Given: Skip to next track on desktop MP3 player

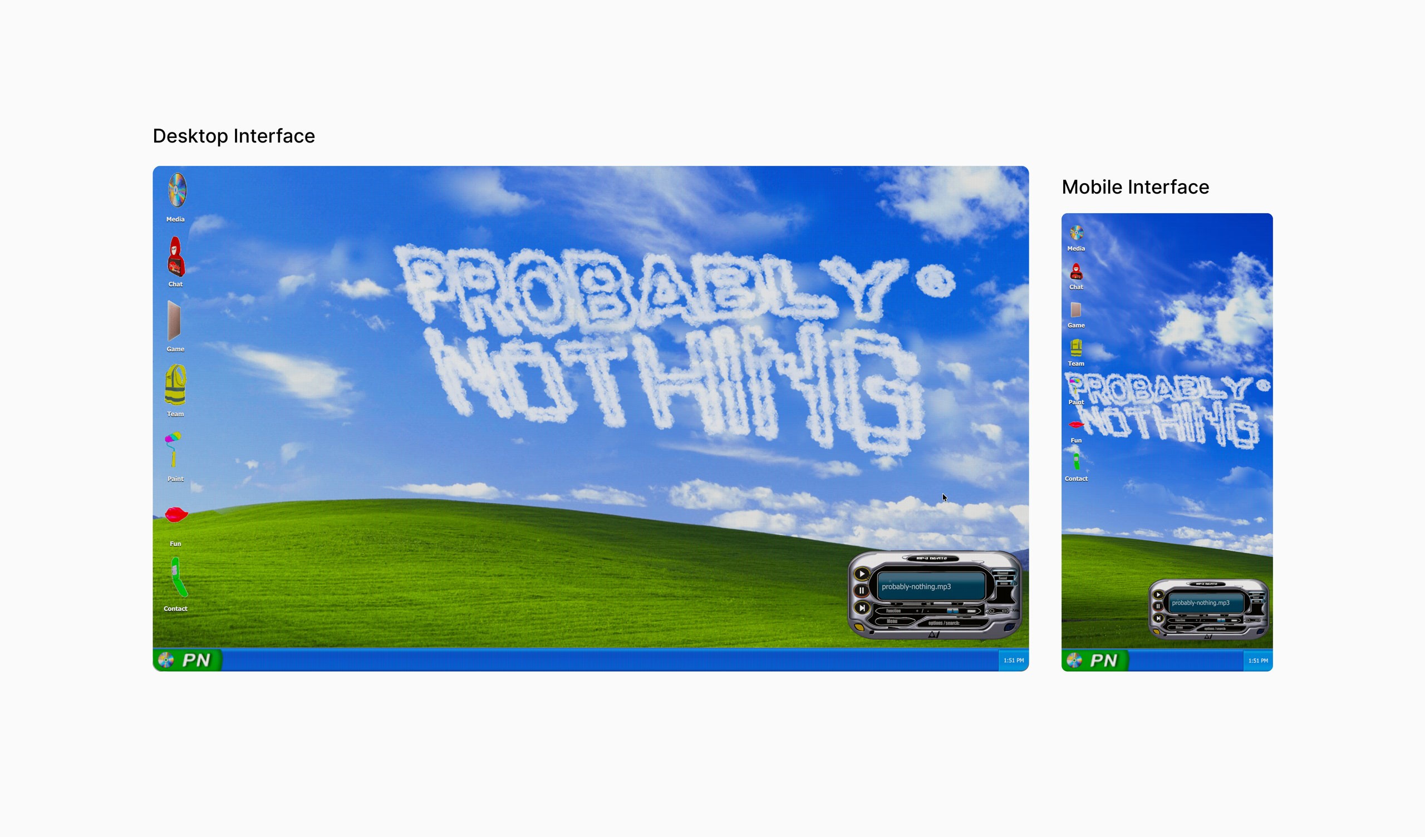Looking at the screenshot, I should [861, 608].
